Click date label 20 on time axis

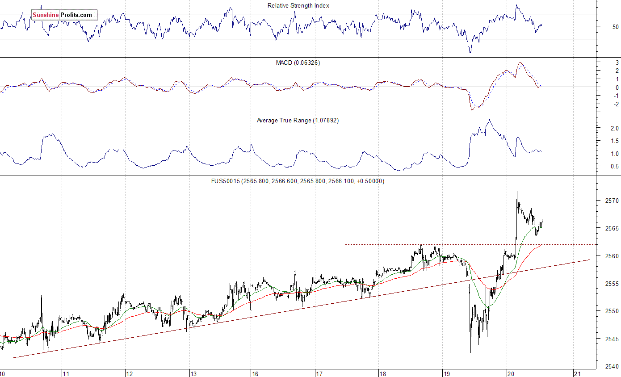coord(510,373)
